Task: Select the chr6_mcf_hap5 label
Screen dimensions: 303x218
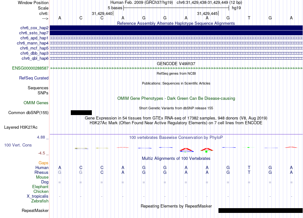Action: [34, 48]
